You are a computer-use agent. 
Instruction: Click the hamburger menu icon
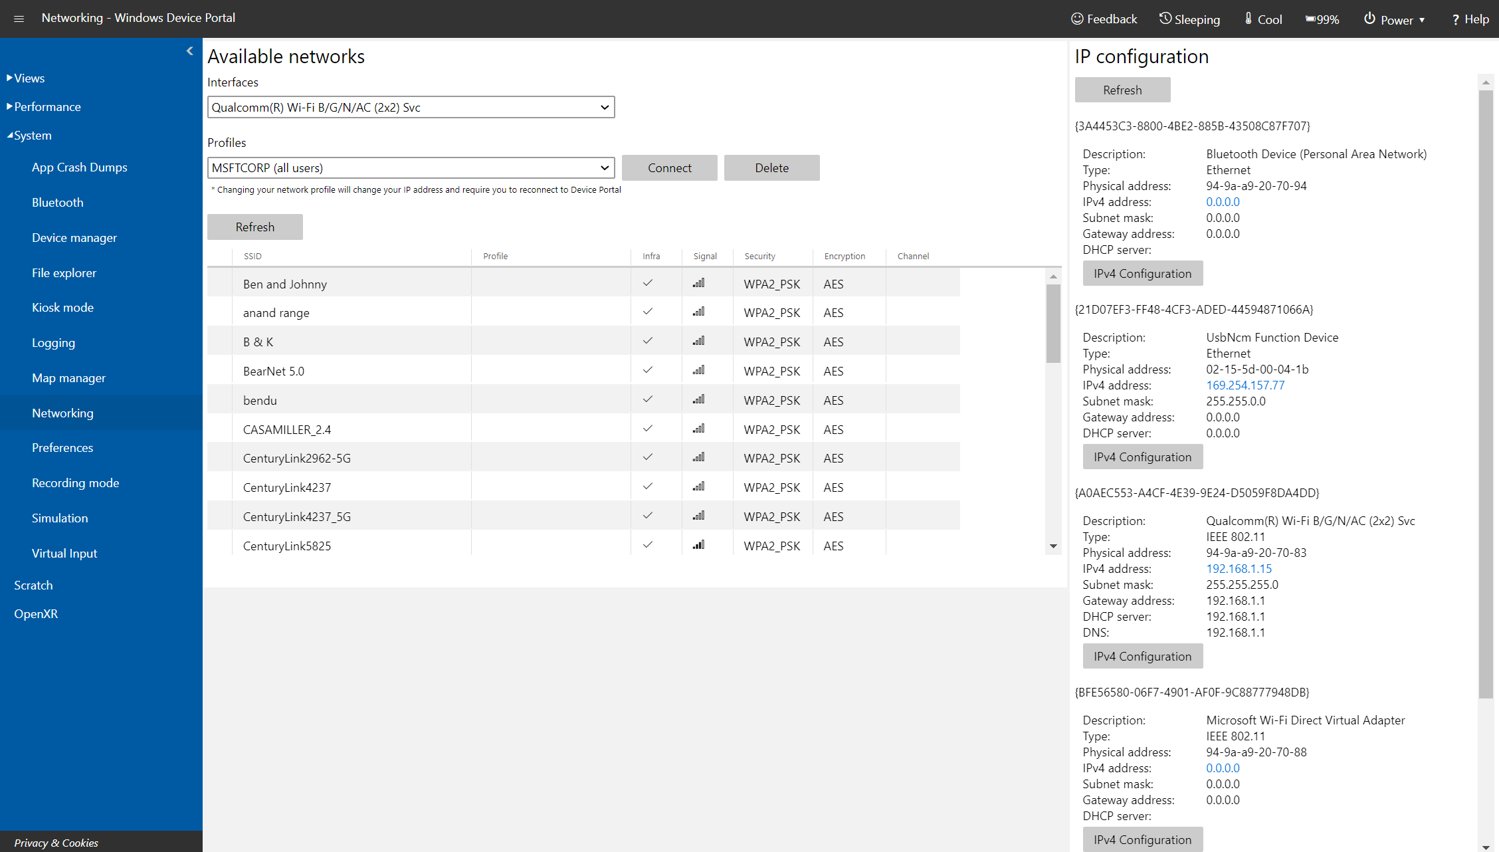tap(19, 19)
